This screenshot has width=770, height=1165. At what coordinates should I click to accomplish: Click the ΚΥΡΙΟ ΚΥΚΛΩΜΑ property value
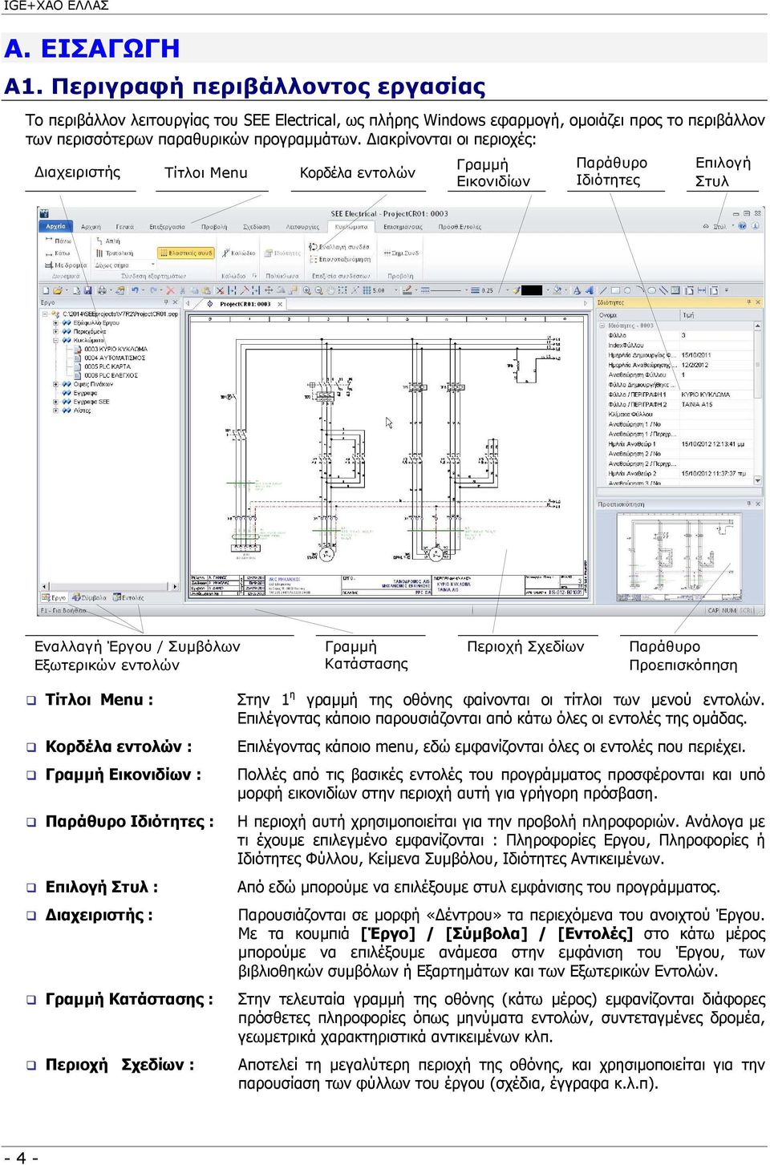706,394
